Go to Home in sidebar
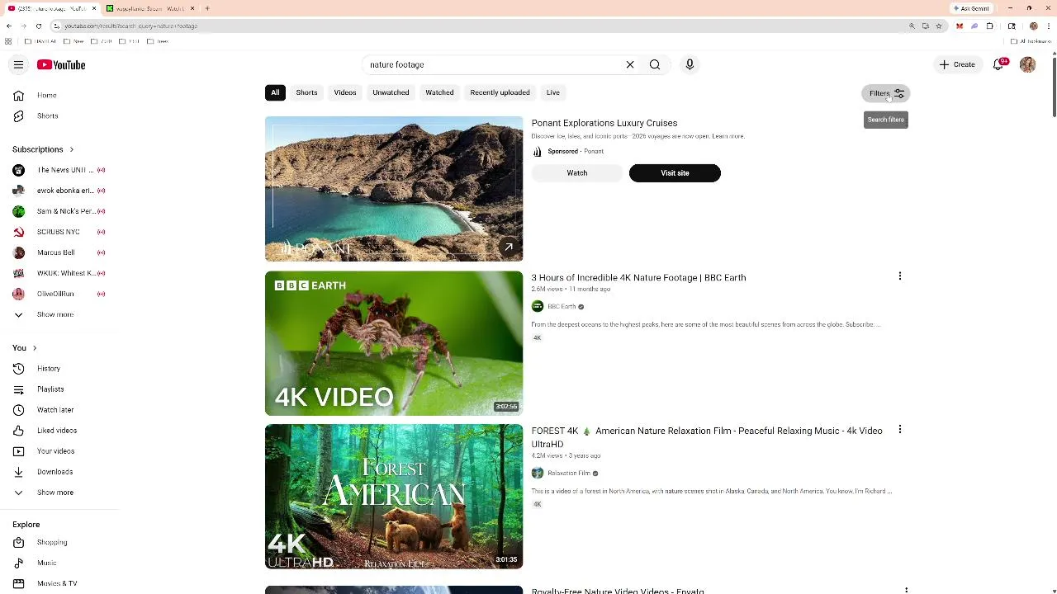Image resolution: width=1057 pixels, height=594 pixels. [59, 96]
